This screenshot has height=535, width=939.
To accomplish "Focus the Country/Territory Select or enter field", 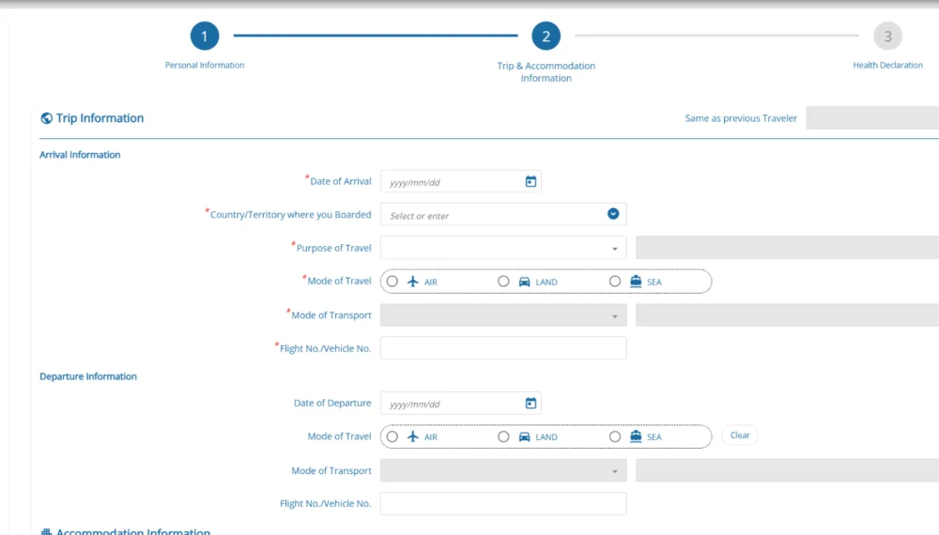I will click(x=503, y=214).
